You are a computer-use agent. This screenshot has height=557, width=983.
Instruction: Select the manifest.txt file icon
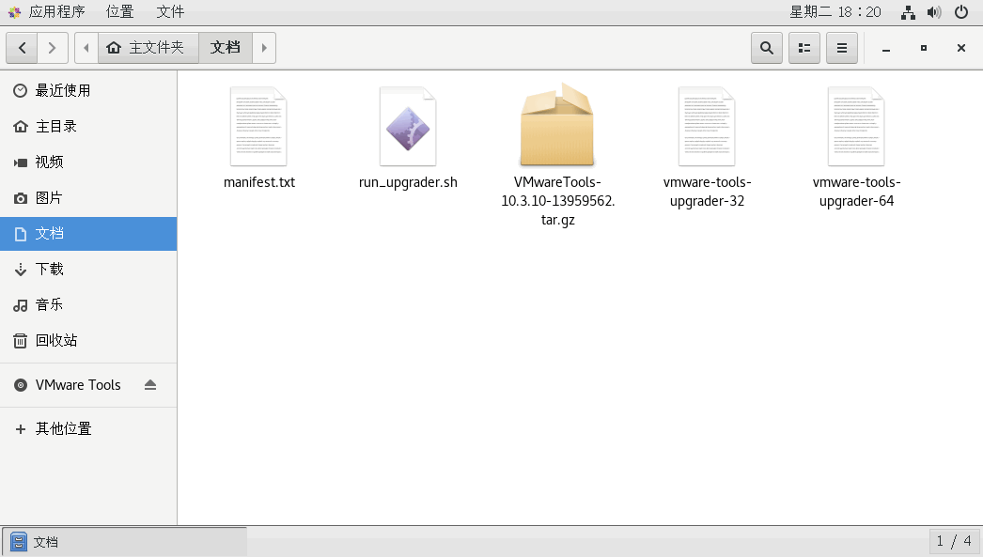[x=258, y=127]
